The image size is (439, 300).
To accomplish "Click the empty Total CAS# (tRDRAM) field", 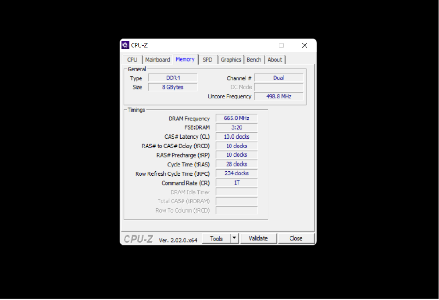I will pyautogui.click(x=236, y=201).
